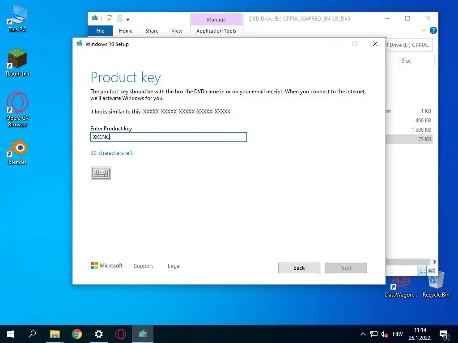Open File Explorer Help icon

pos(433,30)
